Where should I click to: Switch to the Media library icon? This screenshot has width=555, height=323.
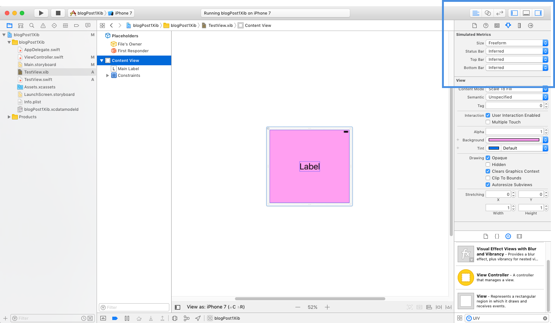[519, 236]
